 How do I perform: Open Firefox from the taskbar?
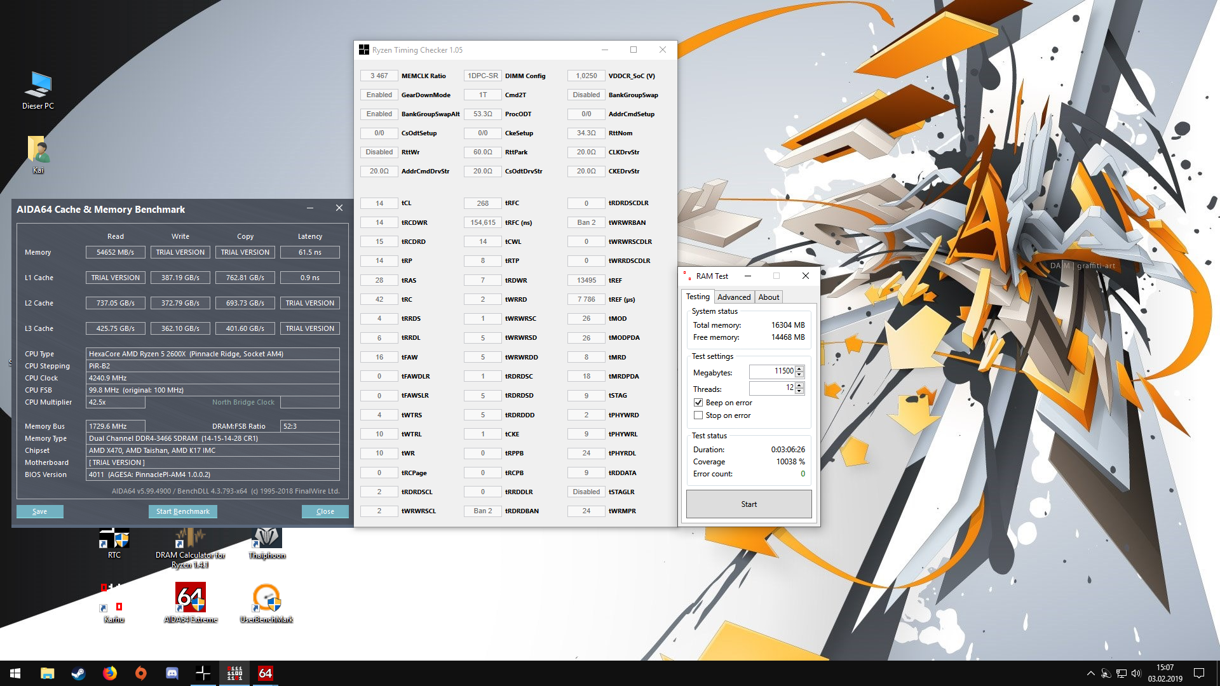(x=110, y=673)
